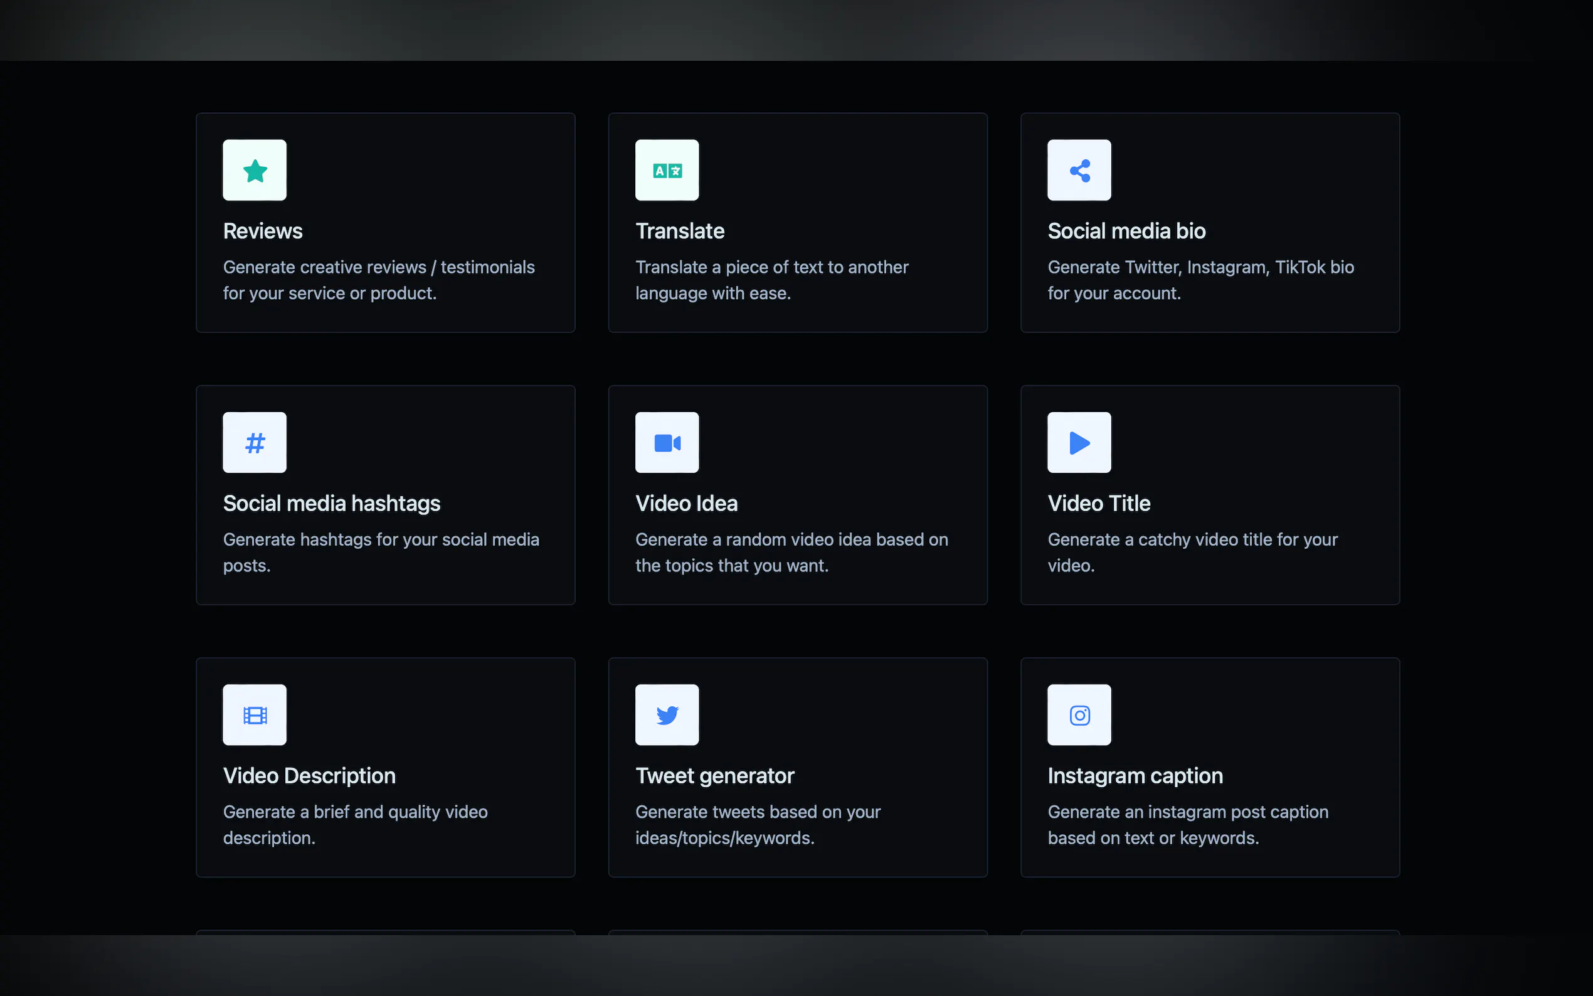
Task: Open Social media hashtags title
Action: coord(331,503)
